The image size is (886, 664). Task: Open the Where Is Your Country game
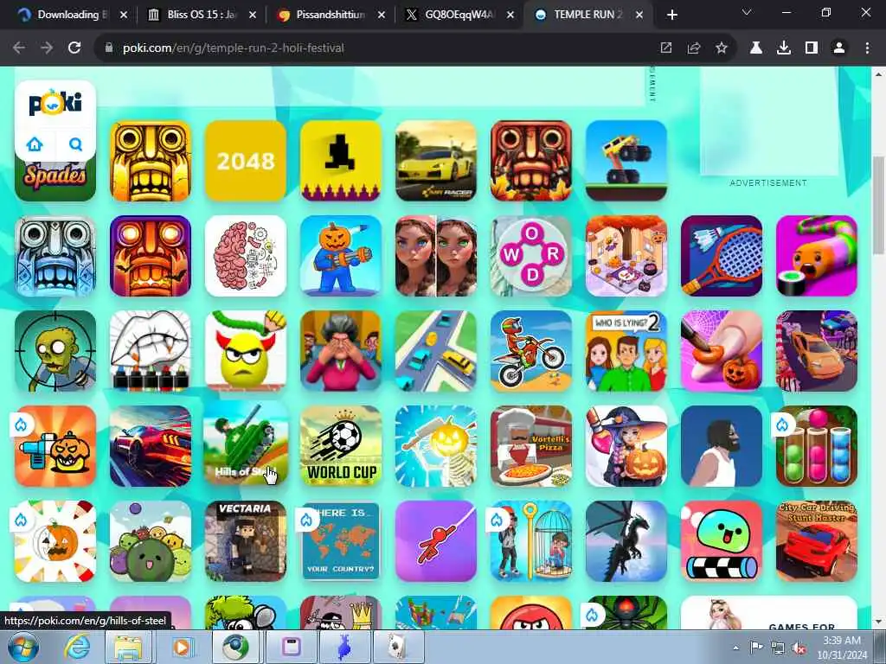[341, 541]
